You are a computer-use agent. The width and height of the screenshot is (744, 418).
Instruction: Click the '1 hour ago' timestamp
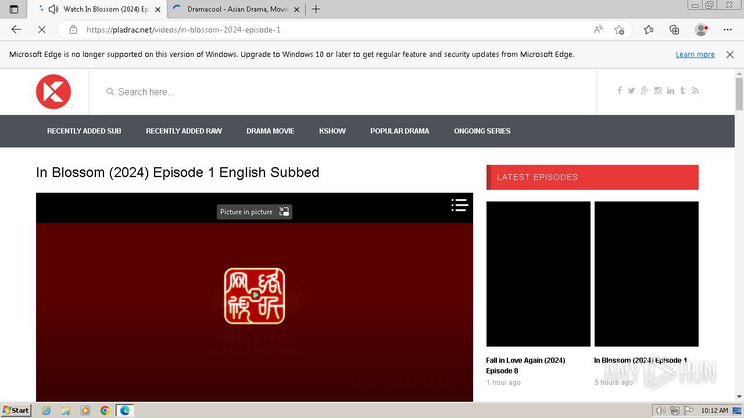tap(503, 383)
